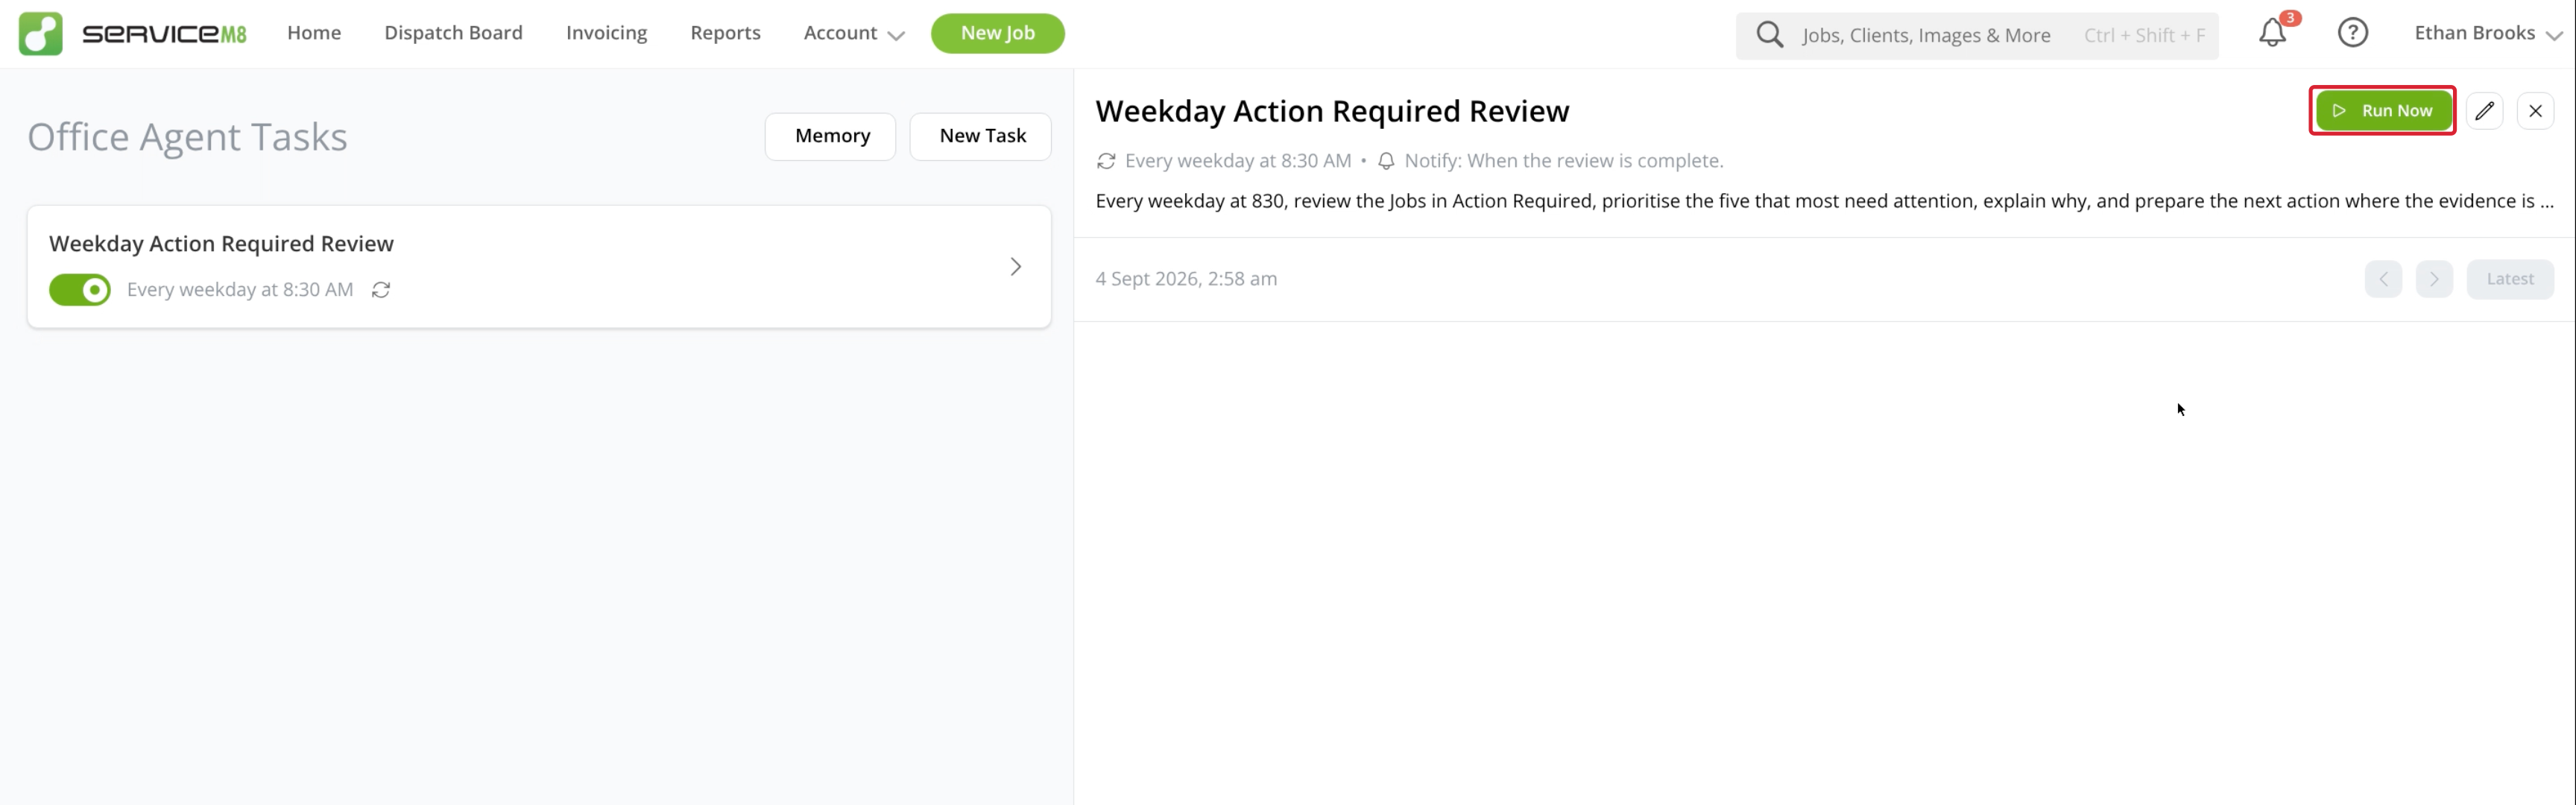Edit task with the pencil icon
The height and width of the screenshot is (805, 2576).
[2484, 111]
